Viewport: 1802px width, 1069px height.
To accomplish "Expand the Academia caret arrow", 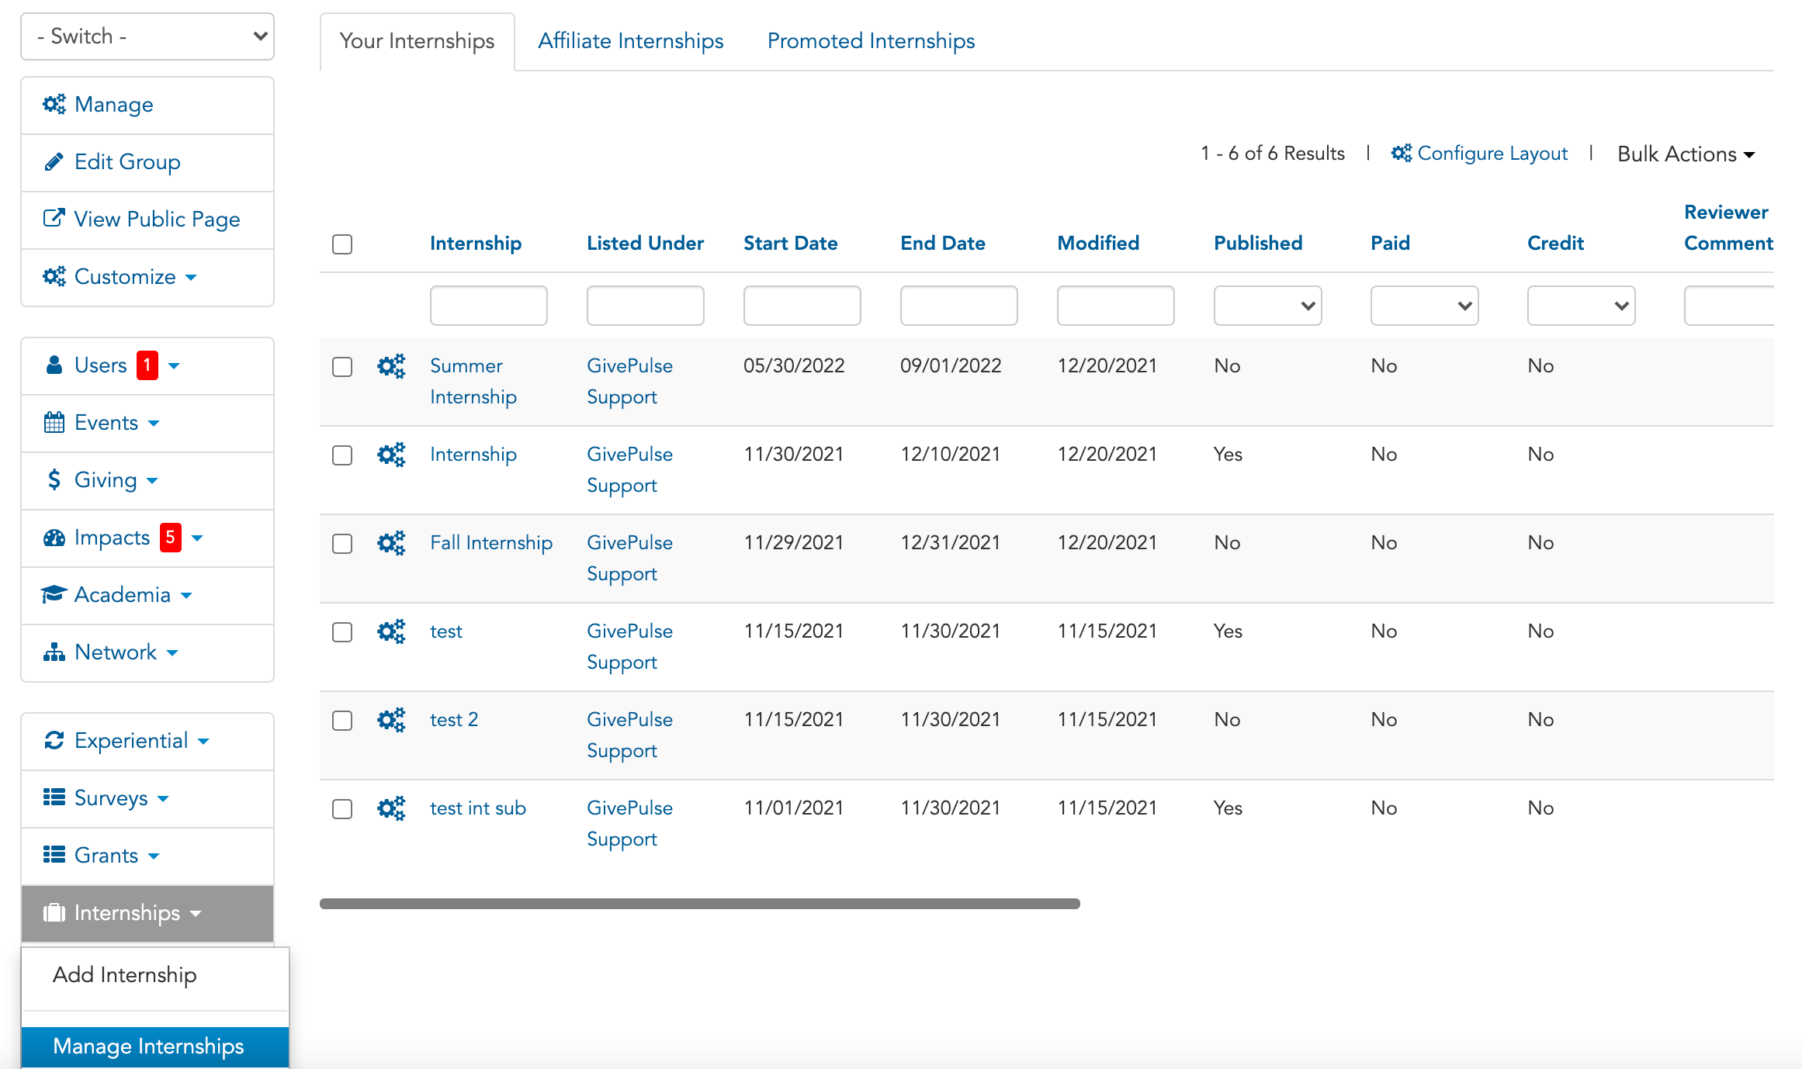I will click(x=186, y=596).
